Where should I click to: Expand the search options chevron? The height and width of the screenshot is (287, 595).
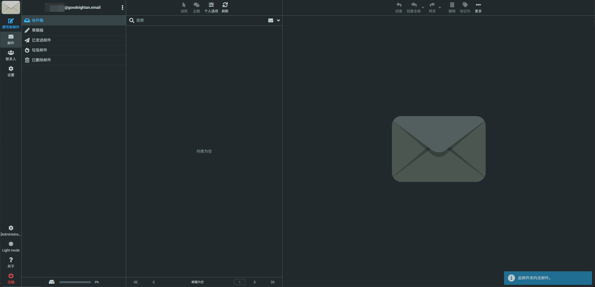point(278,20)
